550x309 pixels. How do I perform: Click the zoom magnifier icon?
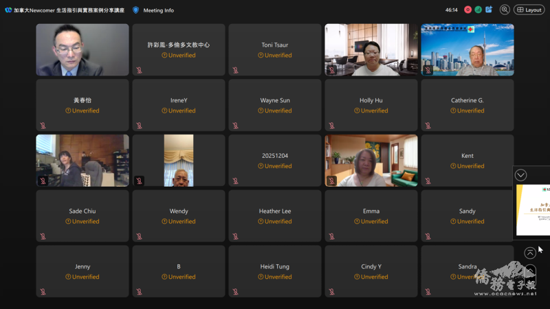(505, 10)
